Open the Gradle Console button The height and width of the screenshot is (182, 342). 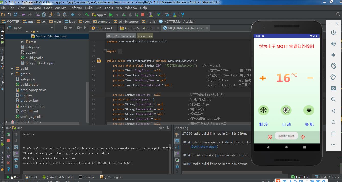pos(327,177)
